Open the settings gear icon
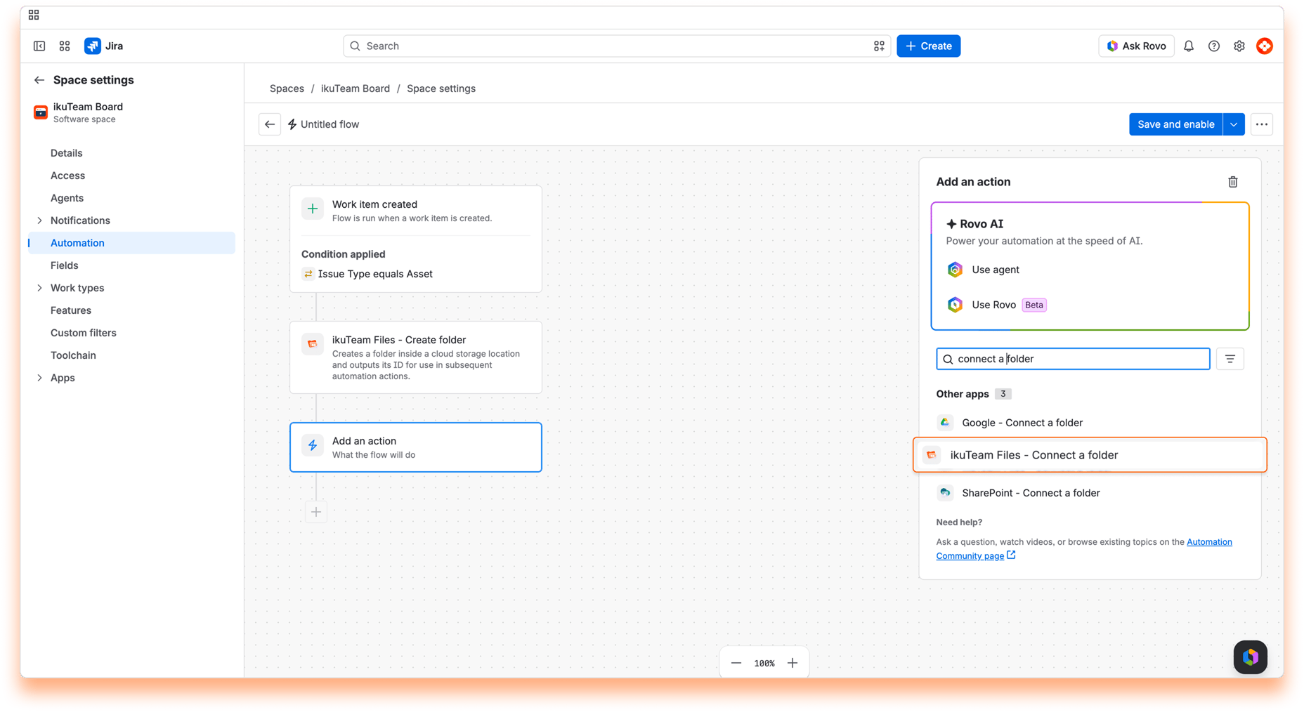 [x=1239, y=46]
